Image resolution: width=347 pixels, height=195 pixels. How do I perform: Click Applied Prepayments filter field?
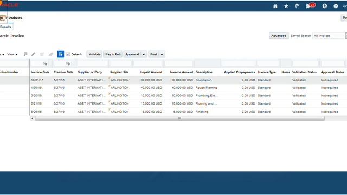coord(239,63)
